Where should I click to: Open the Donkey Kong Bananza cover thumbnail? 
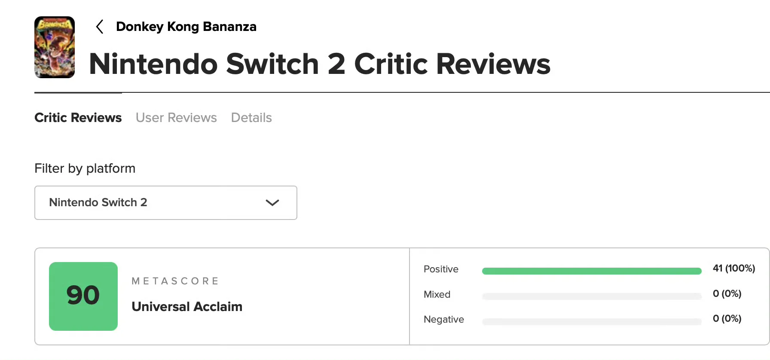(55, 47)
